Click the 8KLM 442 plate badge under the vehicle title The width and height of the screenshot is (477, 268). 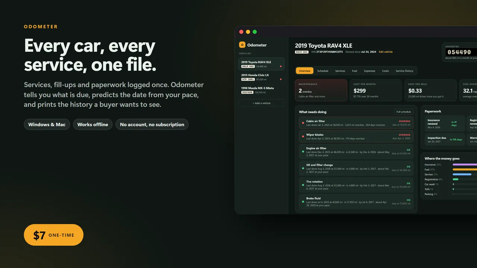pos(301,52)
